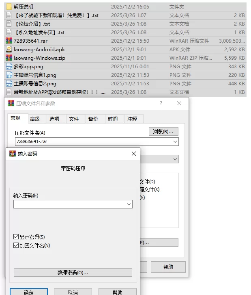
Task: Click the laowang-Windows.zip archive icon
Action: pyautogui.click(x=9, y=58)
